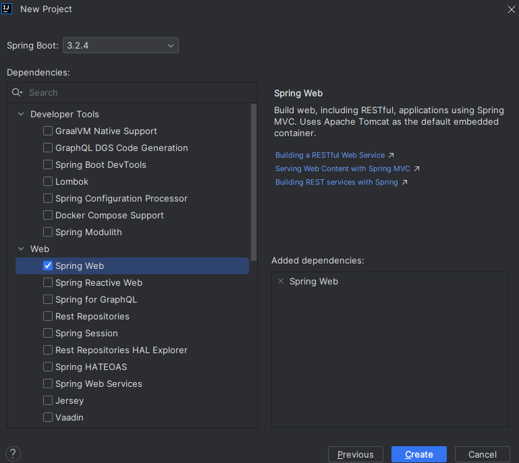The height and width of the screenshot is (463, 519).
Task: Click the Create button
Action: click(x=418, y=454)
